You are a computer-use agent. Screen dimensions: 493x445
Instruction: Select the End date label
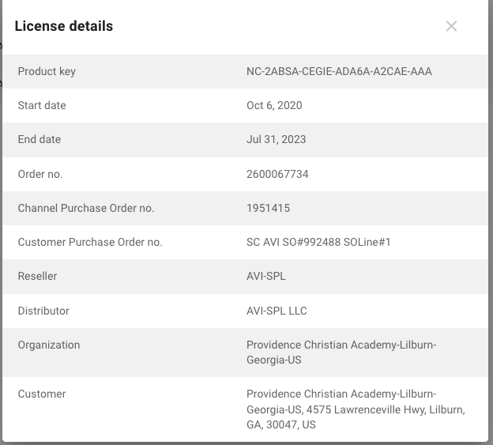tap(40, 139)
